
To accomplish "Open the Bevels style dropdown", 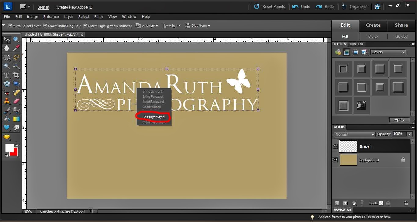I will click(388, 52).
